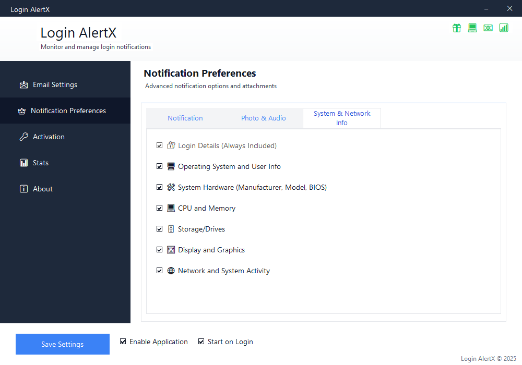The width and height of the screenshot is (522, 365).
Task: Select the System & Network Info tab
Action: click(x=342, y=118)
